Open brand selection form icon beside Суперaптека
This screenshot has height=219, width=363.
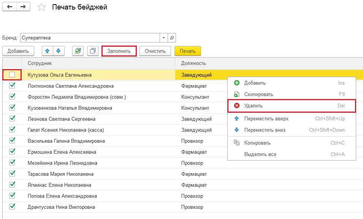(172, 38)
